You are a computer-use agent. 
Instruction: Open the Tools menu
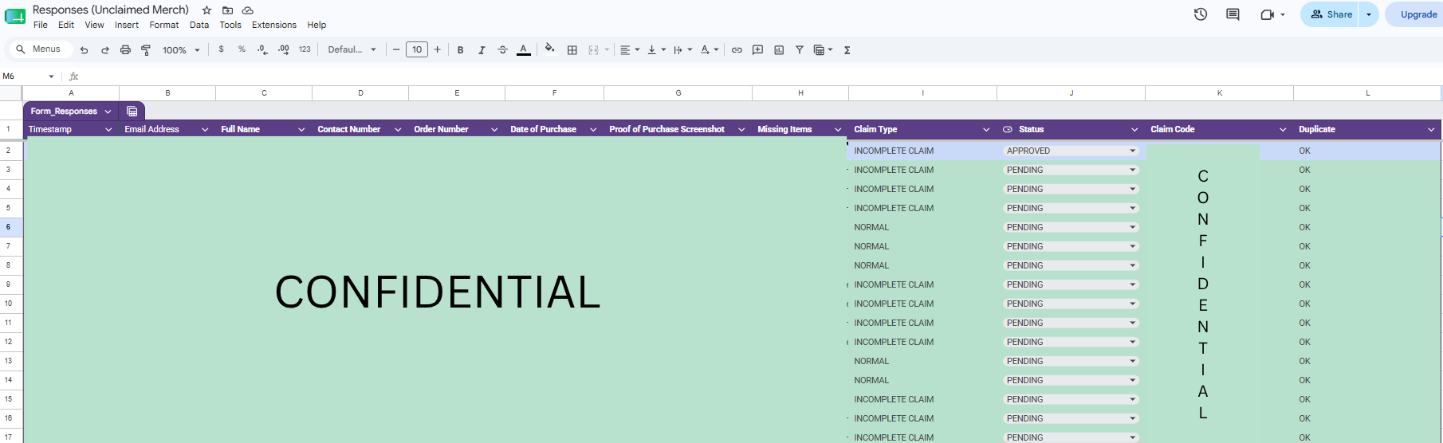pos(230,25)
